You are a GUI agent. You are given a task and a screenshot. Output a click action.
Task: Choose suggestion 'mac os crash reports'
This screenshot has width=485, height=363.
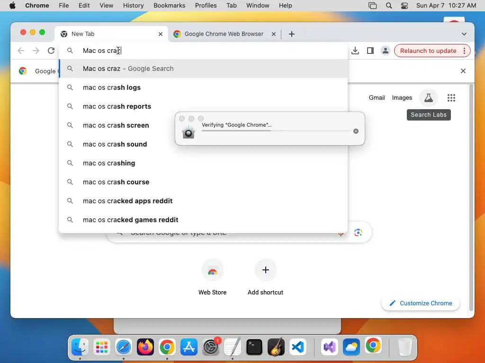(x=203, y=106)
